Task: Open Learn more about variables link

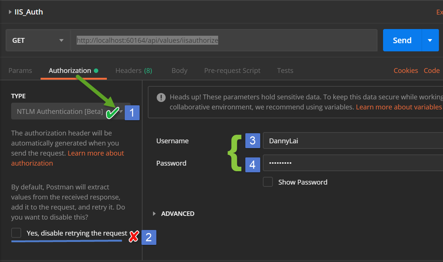Action: click(x=399, y=107)
